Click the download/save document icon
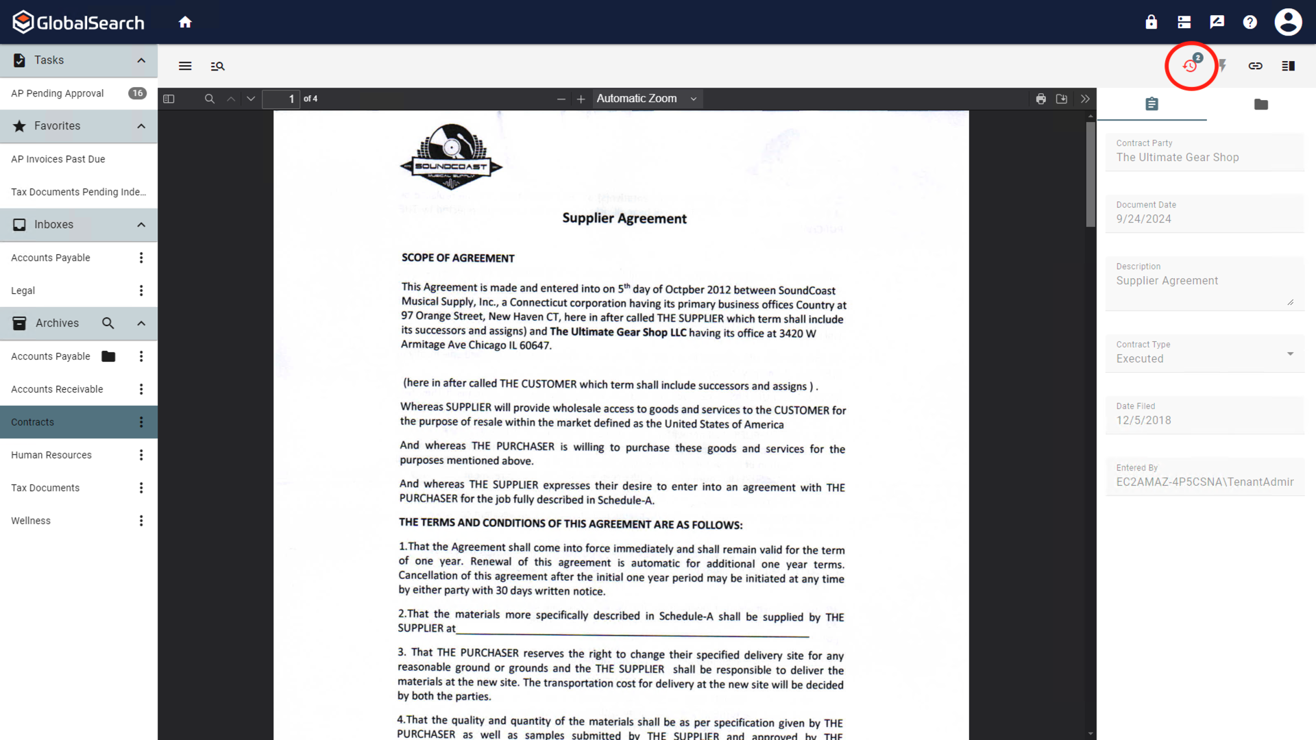The width and height of the screenshot is (1316, 740). click(1062, 99)
